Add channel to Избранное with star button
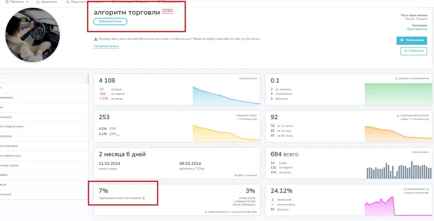 pyautogui.click(x=414, y=51)
